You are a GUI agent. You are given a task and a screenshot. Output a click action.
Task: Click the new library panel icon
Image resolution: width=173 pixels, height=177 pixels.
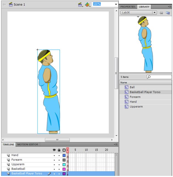coord(168,13)
